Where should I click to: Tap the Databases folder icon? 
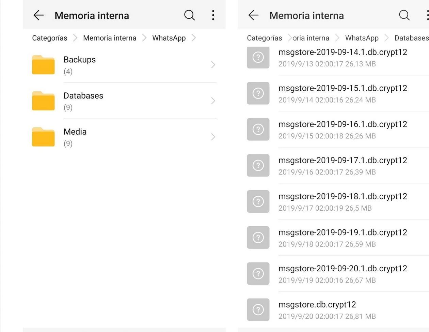pos(43,101)
